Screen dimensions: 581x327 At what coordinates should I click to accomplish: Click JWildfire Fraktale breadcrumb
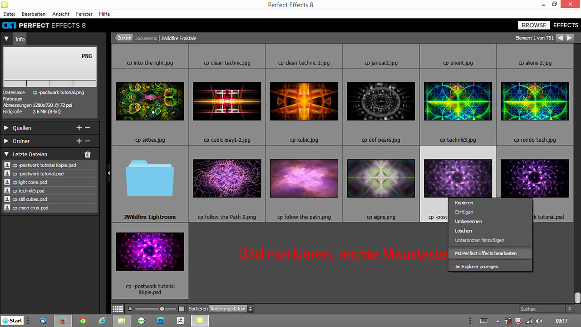[179, 38]
